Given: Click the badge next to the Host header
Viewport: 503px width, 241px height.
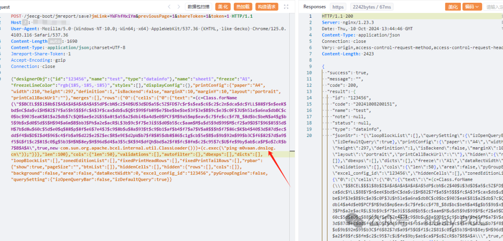Looking at the screenshot, I should pyautogui.click(x=25, y=22).
